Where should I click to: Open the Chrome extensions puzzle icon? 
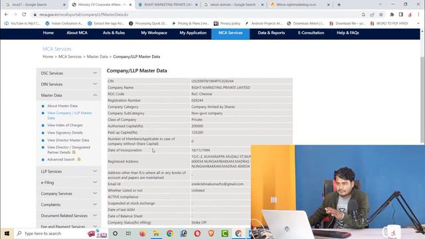coord(392,15)
